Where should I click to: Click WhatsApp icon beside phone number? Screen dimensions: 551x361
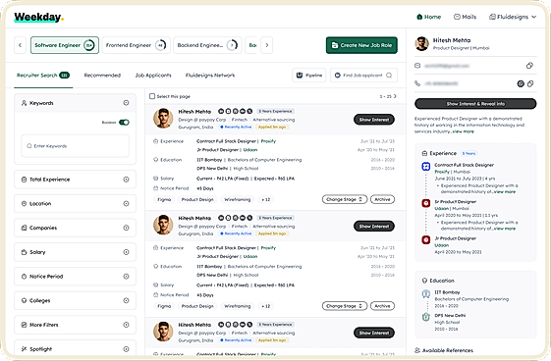[x=521, y=83]
